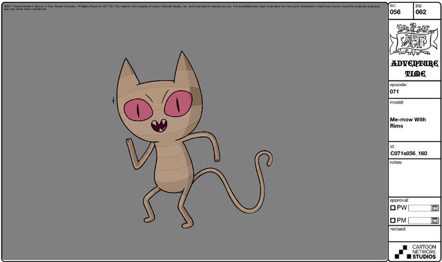Viewport: 442px width, 262px height.
Task: Open the PM approval calendar picker
Action: coord(435,221)
